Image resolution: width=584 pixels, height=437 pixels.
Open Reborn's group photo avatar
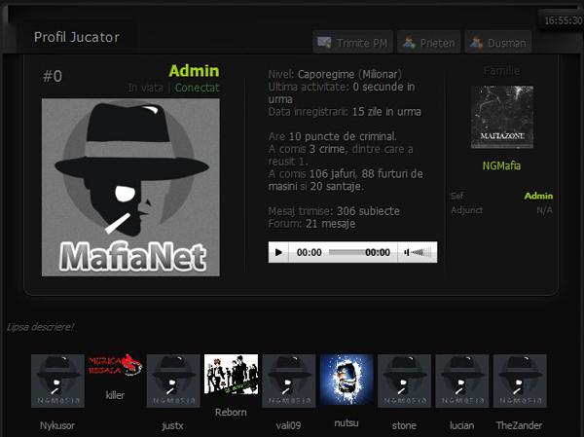tap(231, 375)
